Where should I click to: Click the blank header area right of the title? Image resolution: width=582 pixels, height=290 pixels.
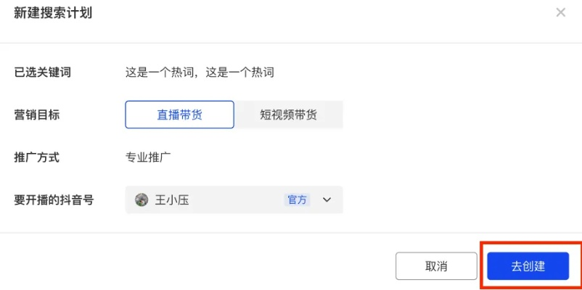coord(327,13)
